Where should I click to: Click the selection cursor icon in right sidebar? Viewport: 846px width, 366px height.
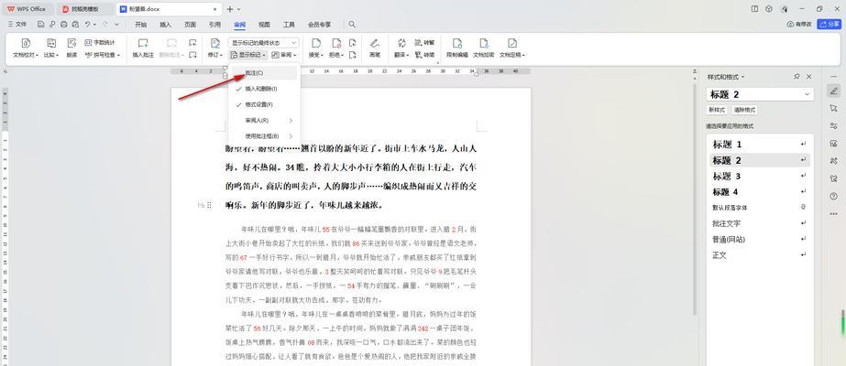pos(833,108)
